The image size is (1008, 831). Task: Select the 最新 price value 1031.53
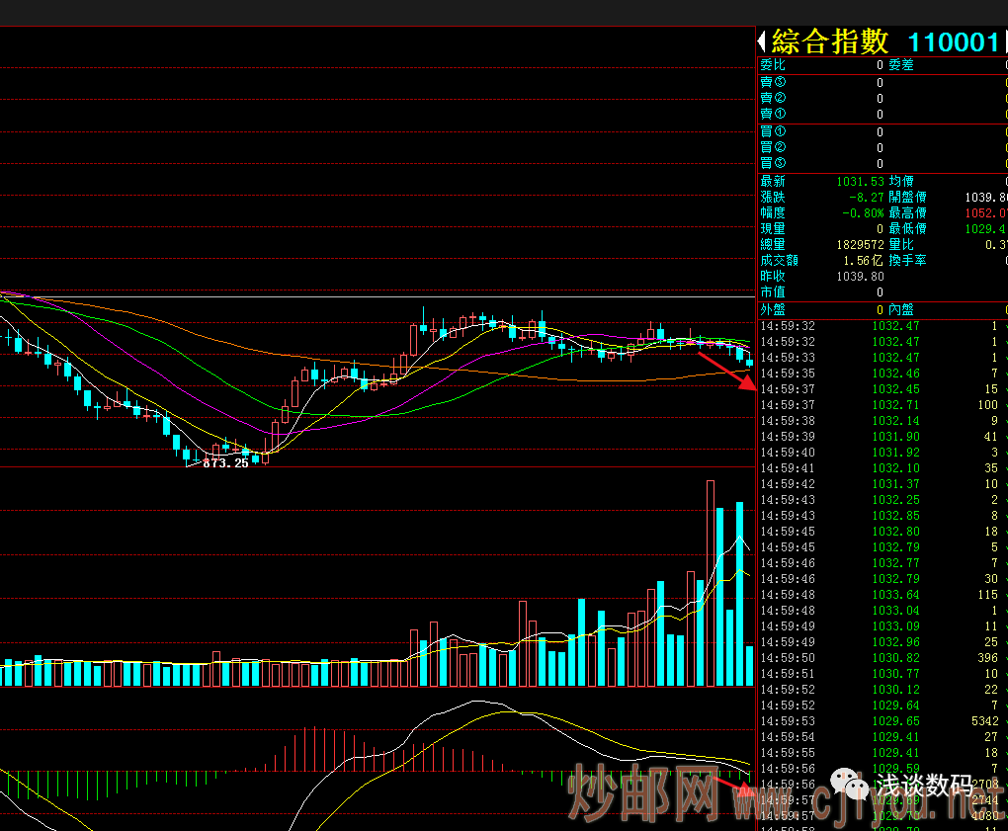pos(859,182)
